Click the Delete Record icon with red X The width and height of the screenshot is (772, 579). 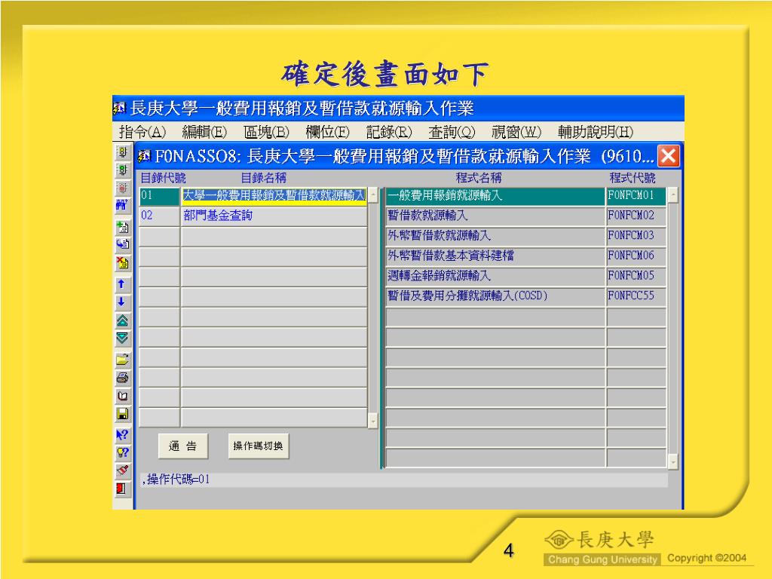click(122, 262)
